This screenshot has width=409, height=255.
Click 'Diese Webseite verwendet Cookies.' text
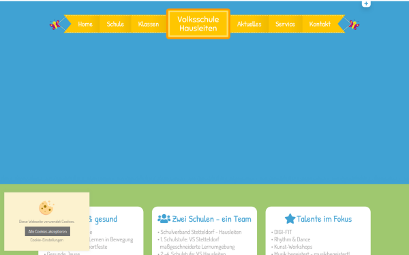[x=46, y=222]
